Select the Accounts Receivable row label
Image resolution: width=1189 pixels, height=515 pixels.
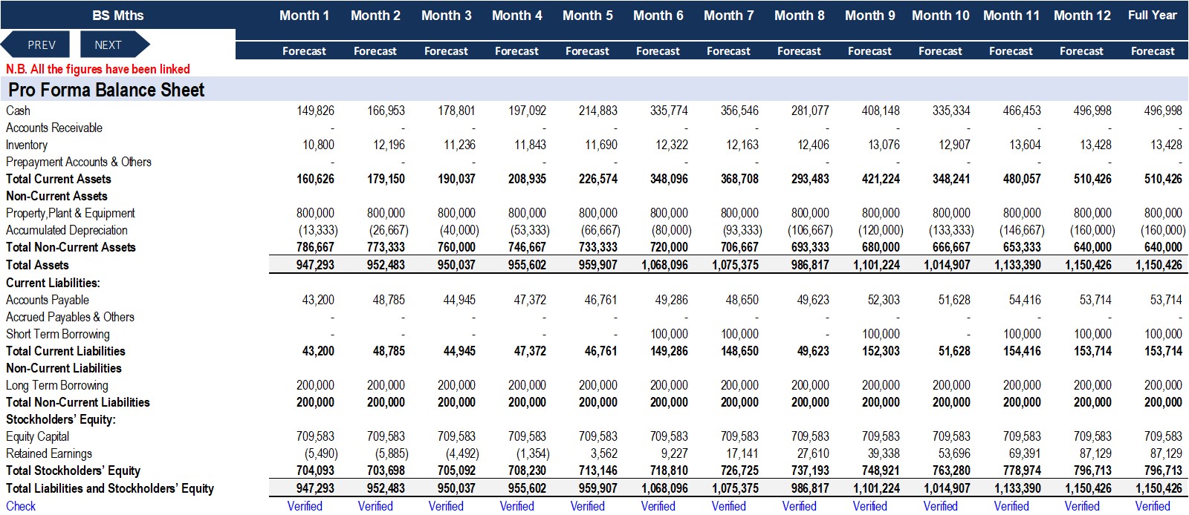[54, 128]
